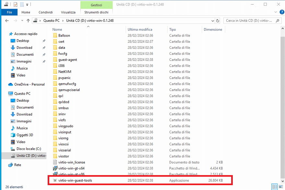Select the viogpudo folder name
Image resolution: width=285 pixels, height=190 pixels.
pos(65,126)
